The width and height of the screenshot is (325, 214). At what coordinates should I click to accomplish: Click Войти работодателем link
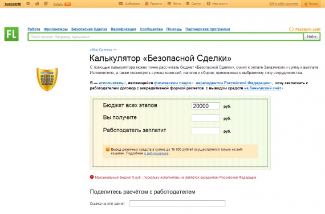pyautogui.click(x=284, y=4)
